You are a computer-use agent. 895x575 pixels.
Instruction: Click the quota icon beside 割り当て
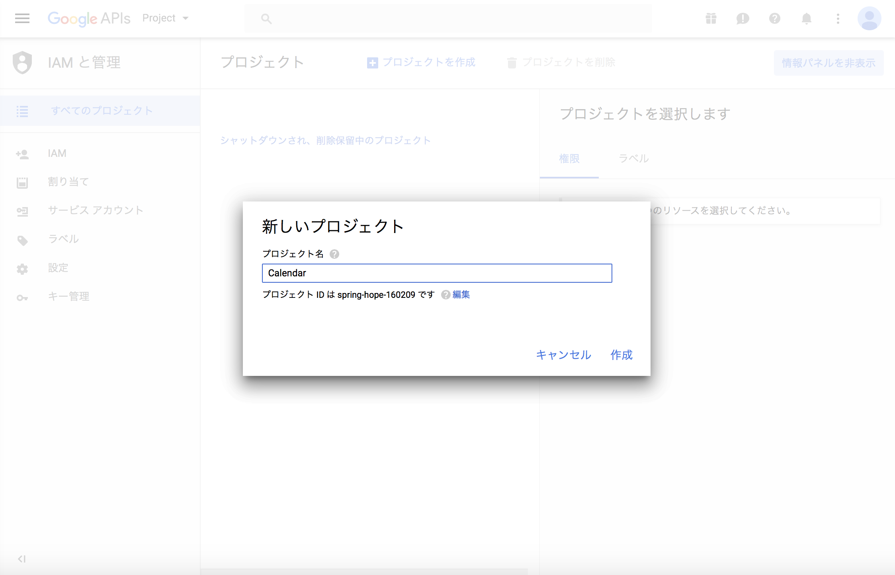(22, 183)
